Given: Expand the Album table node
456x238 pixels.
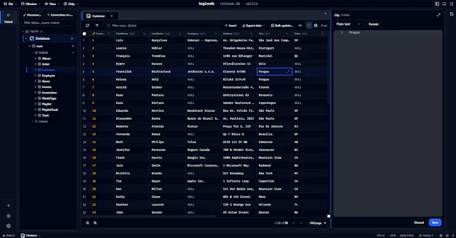Looking at the screenshot, I should tap(35, 59).
